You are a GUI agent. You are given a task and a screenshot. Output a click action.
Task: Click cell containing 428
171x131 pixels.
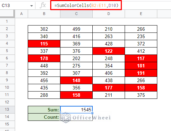click(108, 44)
